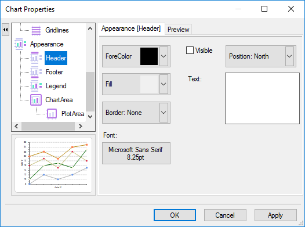Open the ForeColor dropdown arrow
The height and width of the screenshot is (227, 305).
click(164, 56)
